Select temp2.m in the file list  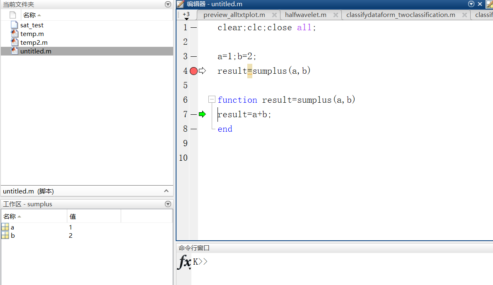[x=34, y=42]
